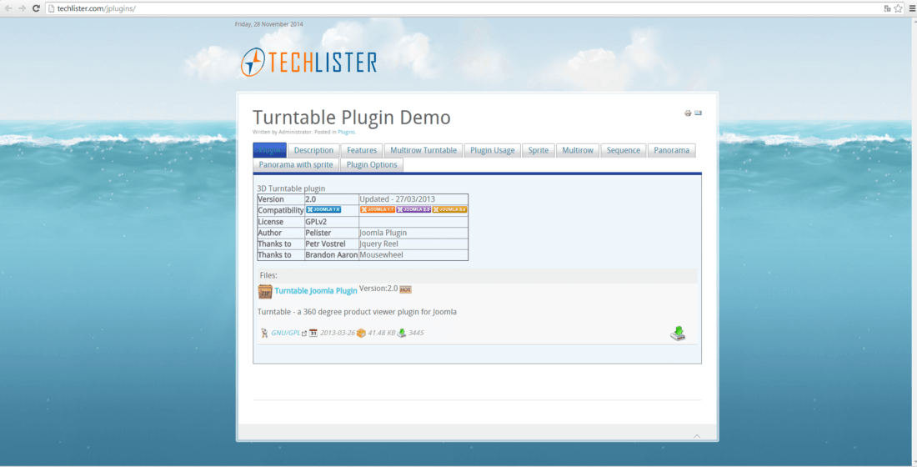Click the 'GPLv2' table cell

[332, 222]
